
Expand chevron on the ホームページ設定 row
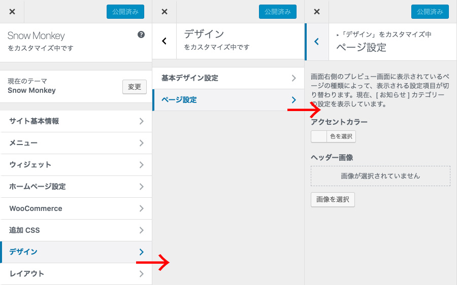tap(141, 187)
